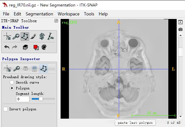Open the File menu

pyautogui.click(x=6, y=14)
